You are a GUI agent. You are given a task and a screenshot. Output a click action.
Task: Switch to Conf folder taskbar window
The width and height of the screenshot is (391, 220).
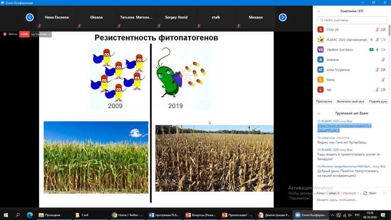tap(91, 215)
